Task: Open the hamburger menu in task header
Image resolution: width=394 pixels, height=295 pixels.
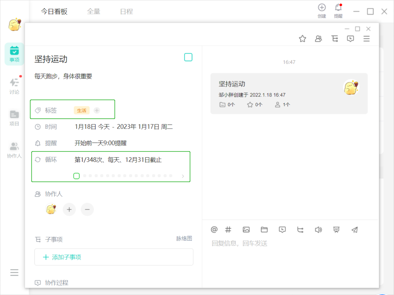Action: click(x=366, y=39)
